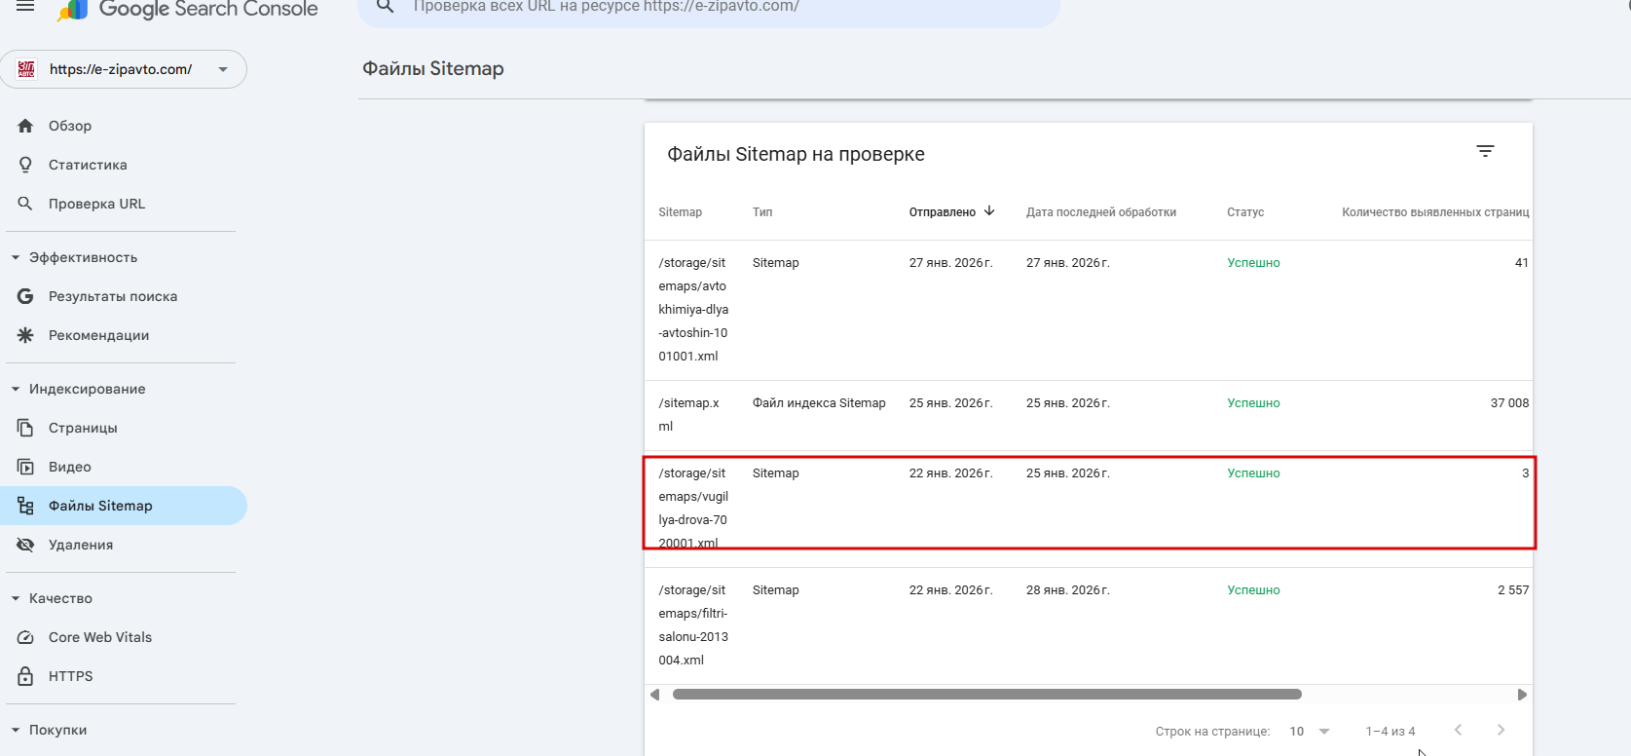Click the Core Web Vitals gauge icon
The height and width of the screenshot is (756, 1631).
pos(25,637)
